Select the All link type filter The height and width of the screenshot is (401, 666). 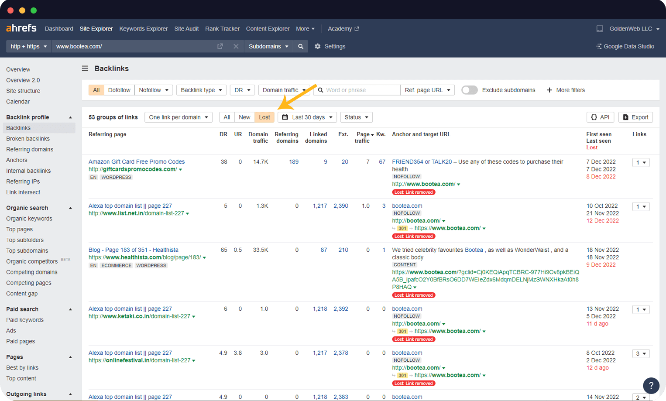96,90
